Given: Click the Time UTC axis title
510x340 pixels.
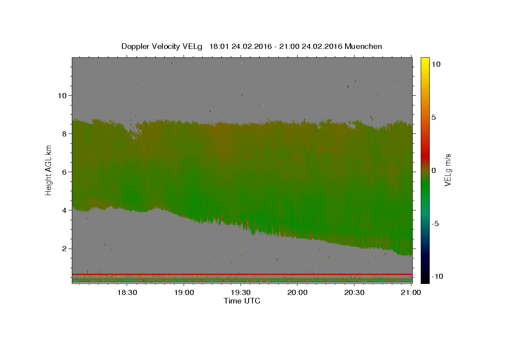Looking at the screenshot, I should tap(242, 301).
